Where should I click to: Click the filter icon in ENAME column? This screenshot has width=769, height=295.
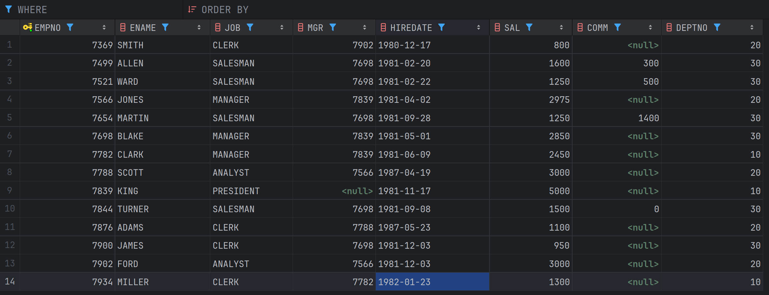point(165,28)
